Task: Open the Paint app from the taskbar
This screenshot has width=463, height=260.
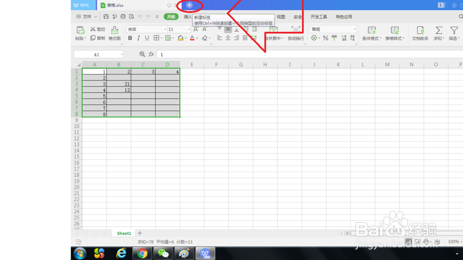Action: tap(184, 253)
